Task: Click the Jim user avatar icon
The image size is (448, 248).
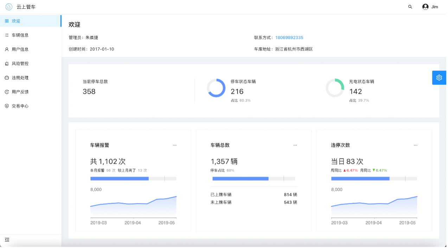Action: pyautogui.click(x=425, y=7)
